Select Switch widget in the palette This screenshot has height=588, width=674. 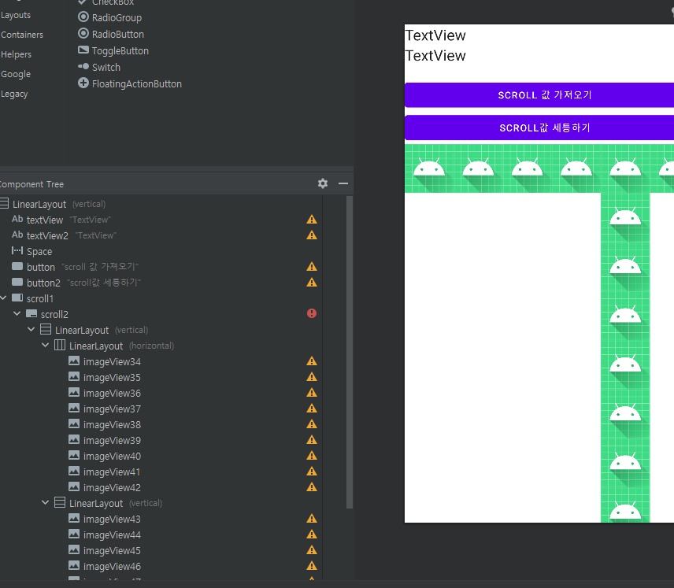(99, 67)
